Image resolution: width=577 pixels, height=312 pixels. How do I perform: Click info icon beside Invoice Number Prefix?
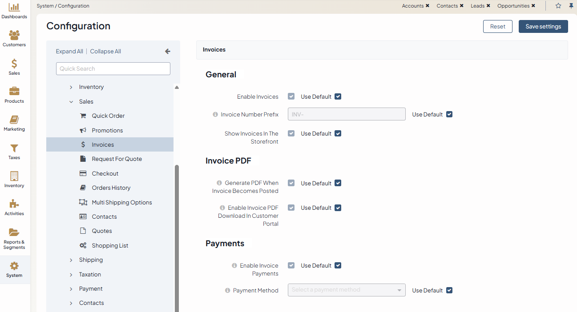(x=215, y=115)
